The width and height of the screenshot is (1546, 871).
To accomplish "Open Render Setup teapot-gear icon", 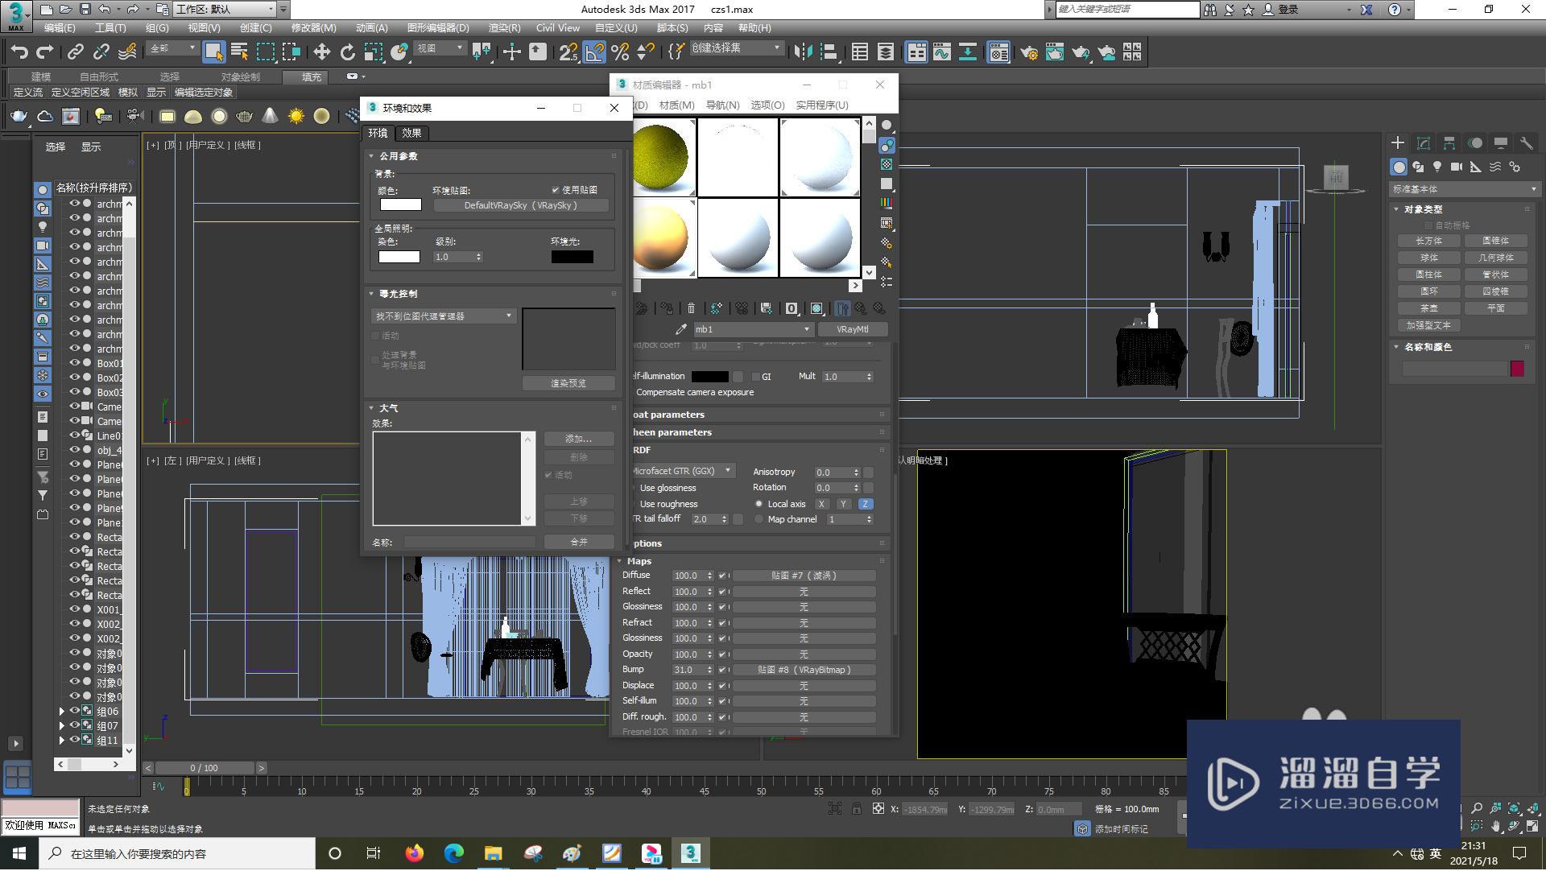I will coord(1028,52).
